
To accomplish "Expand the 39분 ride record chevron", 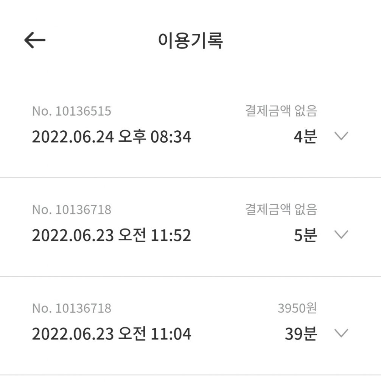I will pyautogui.click(x=341, y=333).
